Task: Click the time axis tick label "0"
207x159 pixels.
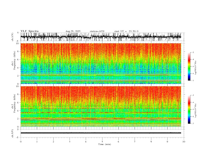Action: (x=21, y=142)
